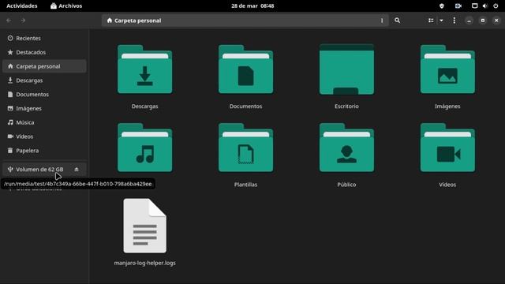Screen dimensions: 505x284
Task: Select Recientes in the sidebar
Action: [x=44, y=38]
